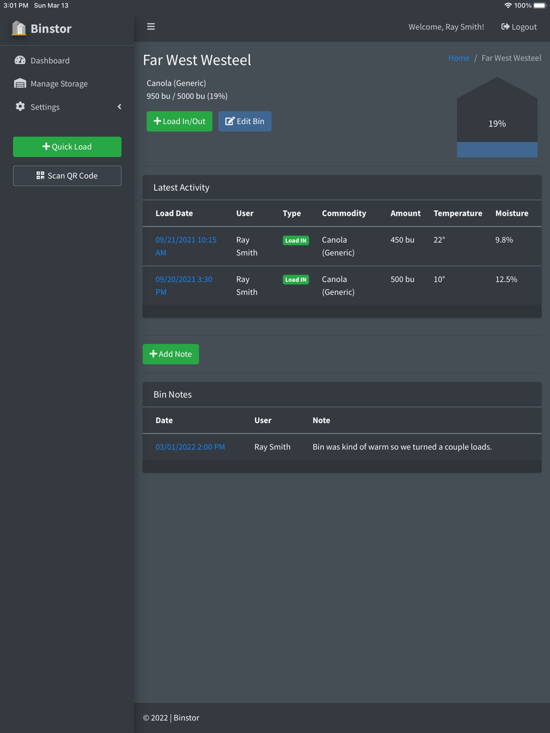Expand Settings submenu chevron

coord(119,107)
